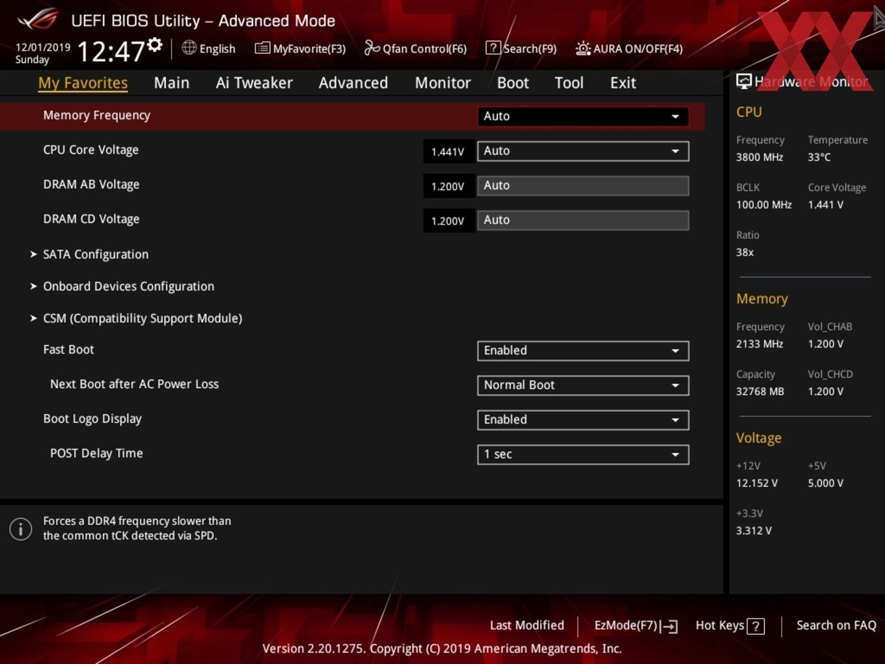Select the Fast Boot label
This screenshot has height=664, width=885.
68,350
